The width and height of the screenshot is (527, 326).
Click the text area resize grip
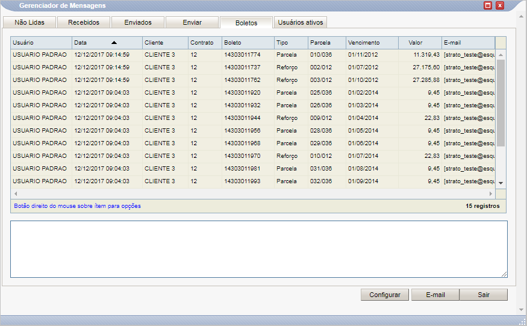coord(504,274)
